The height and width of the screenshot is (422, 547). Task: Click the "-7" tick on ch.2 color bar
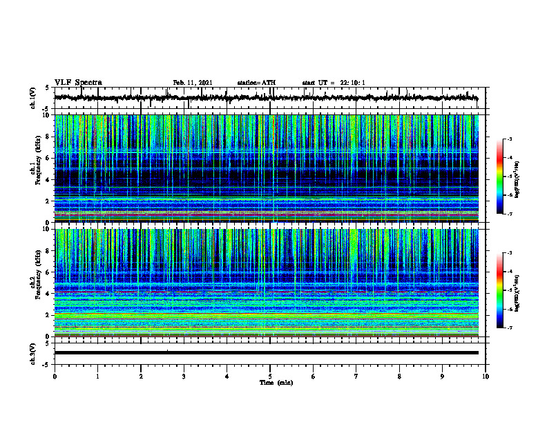pyautogui.click(x=510, y=328)
